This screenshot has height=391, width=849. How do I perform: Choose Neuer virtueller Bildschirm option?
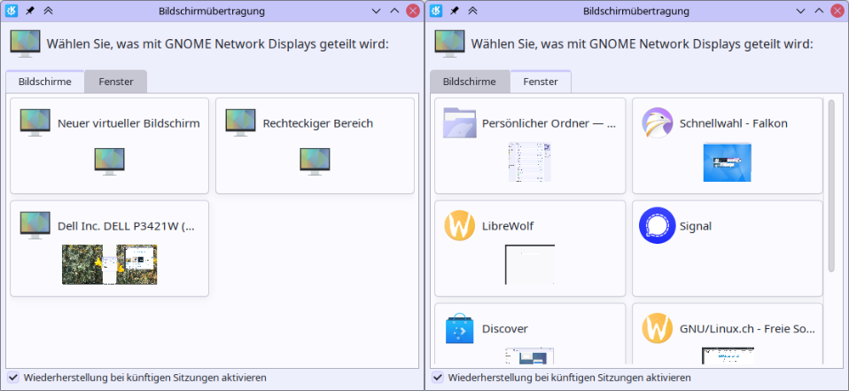(x=109, y=145)
